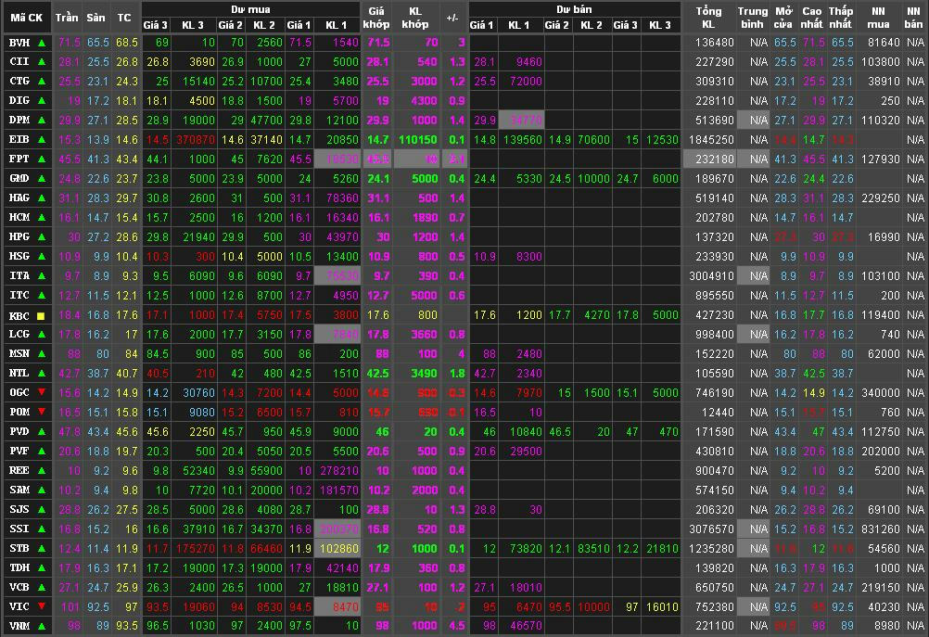Click the green up arrow beside DPM
Screen dimensions: 929x637
coord(42,121)
